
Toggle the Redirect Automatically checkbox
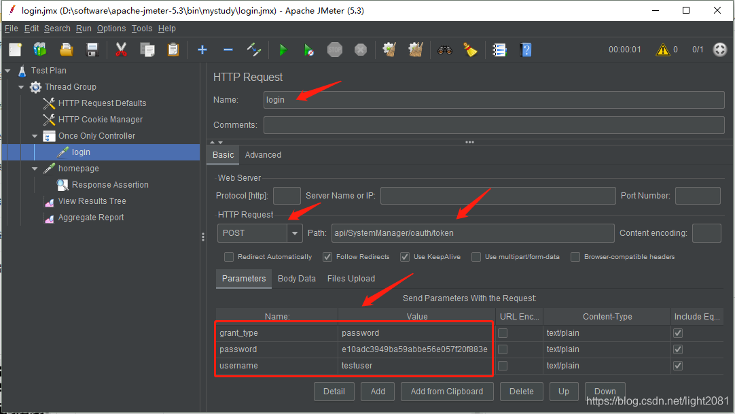pyautogui.click(x=229, y=257)
